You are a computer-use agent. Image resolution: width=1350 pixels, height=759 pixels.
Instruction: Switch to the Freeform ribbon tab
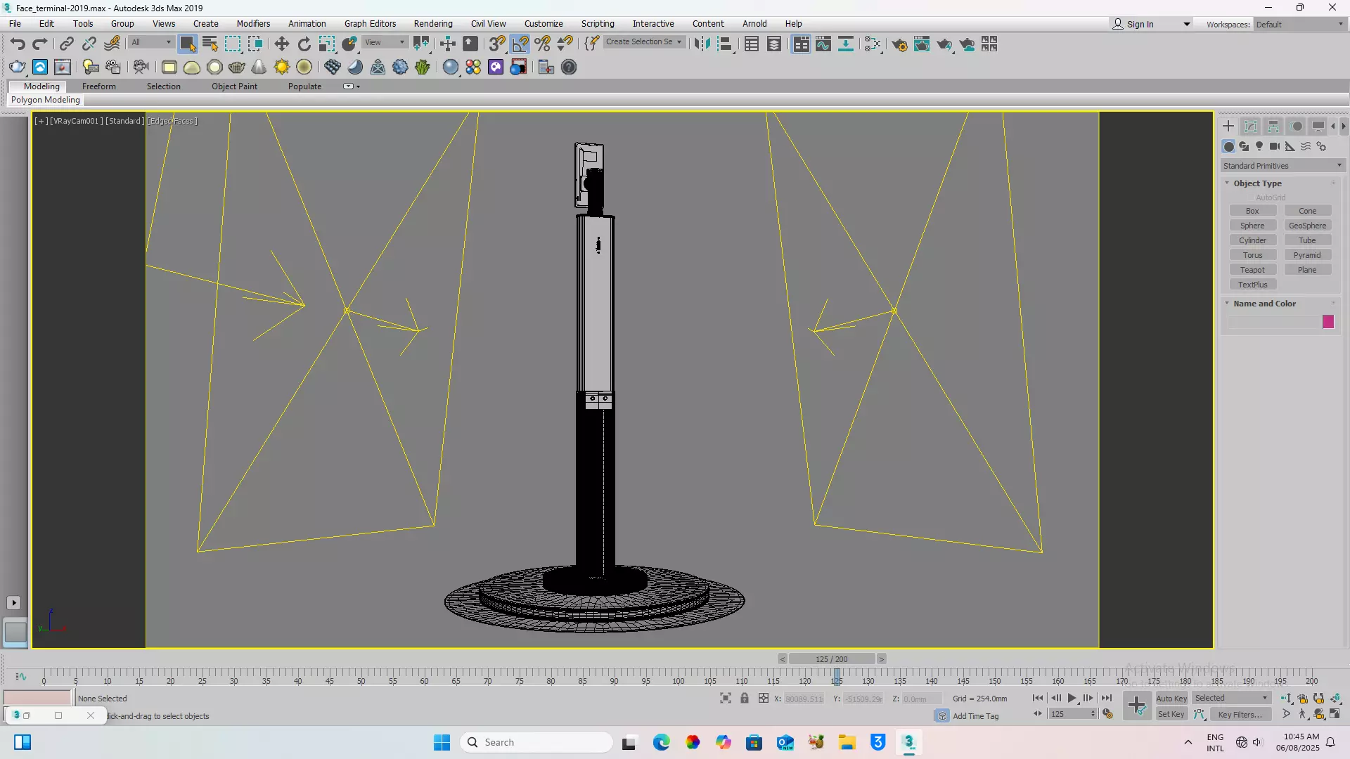[98, 86]
